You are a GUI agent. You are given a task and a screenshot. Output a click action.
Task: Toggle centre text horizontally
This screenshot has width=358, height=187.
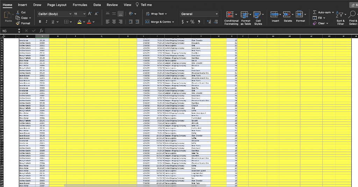coord(114,22)
